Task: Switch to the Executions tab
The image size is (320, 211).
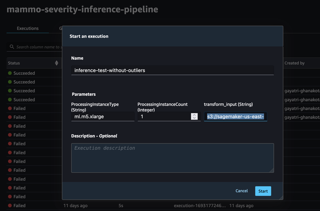Action: tap(27, 28)
